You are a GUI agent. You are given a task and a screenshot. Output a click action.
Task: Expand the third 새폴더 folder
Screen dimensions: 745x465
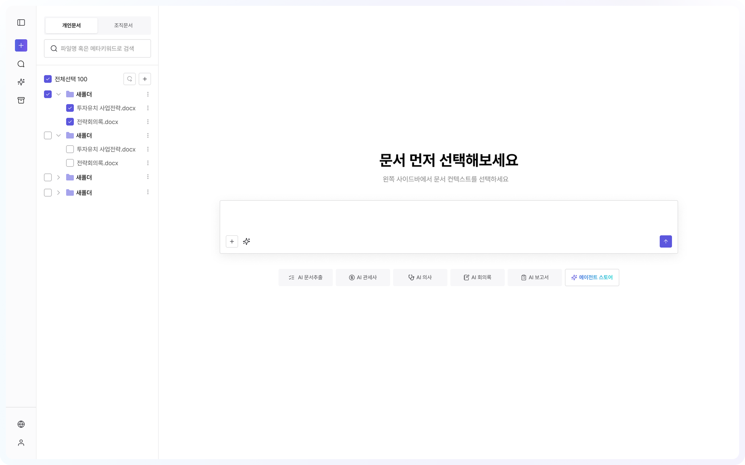click(x=58, y=177)
